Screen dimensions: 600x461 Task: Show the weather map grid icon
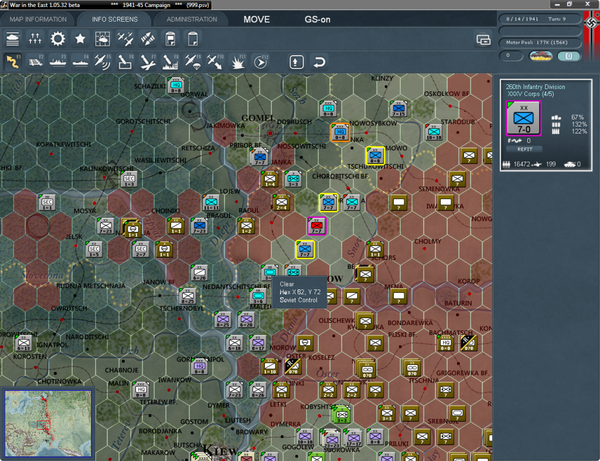tap(103, 39)
